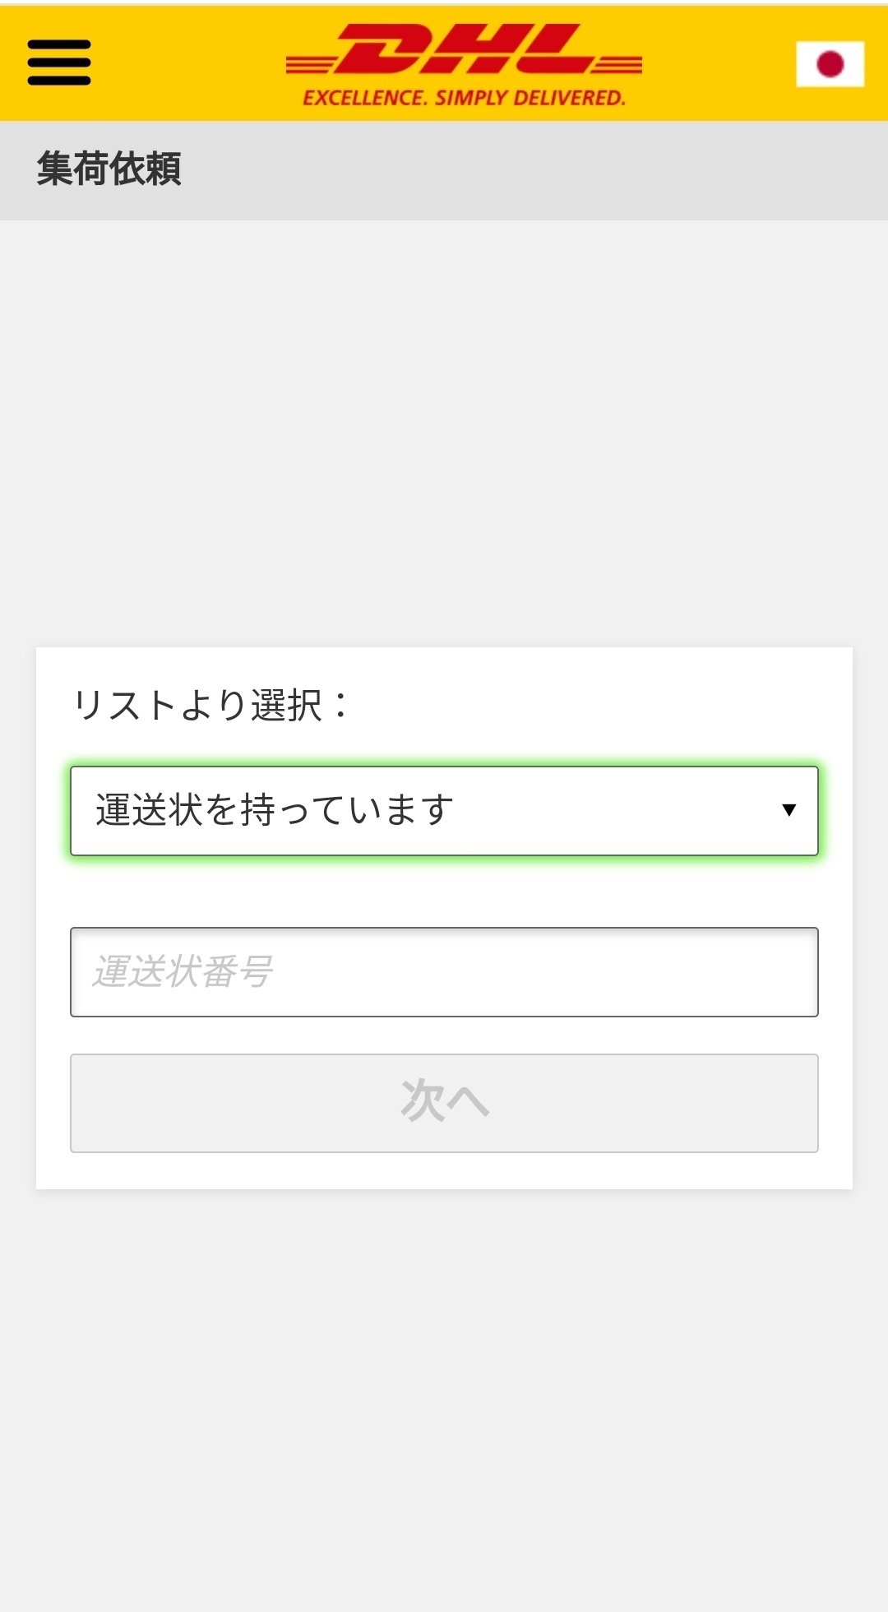Screen dimensions: 888x1612
Task: Tap the Japan flag country selector
Action: pos(830,63)
